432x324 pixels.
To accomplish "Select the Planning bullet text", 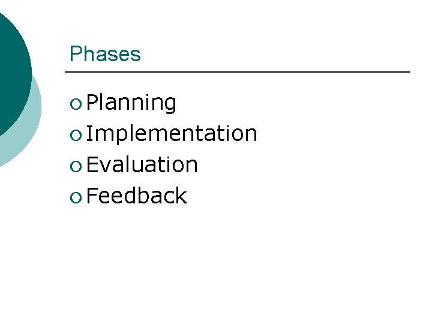I will tap(131, 103).
